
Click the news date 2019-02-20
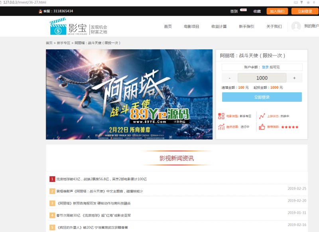click(x=297, y=201)
